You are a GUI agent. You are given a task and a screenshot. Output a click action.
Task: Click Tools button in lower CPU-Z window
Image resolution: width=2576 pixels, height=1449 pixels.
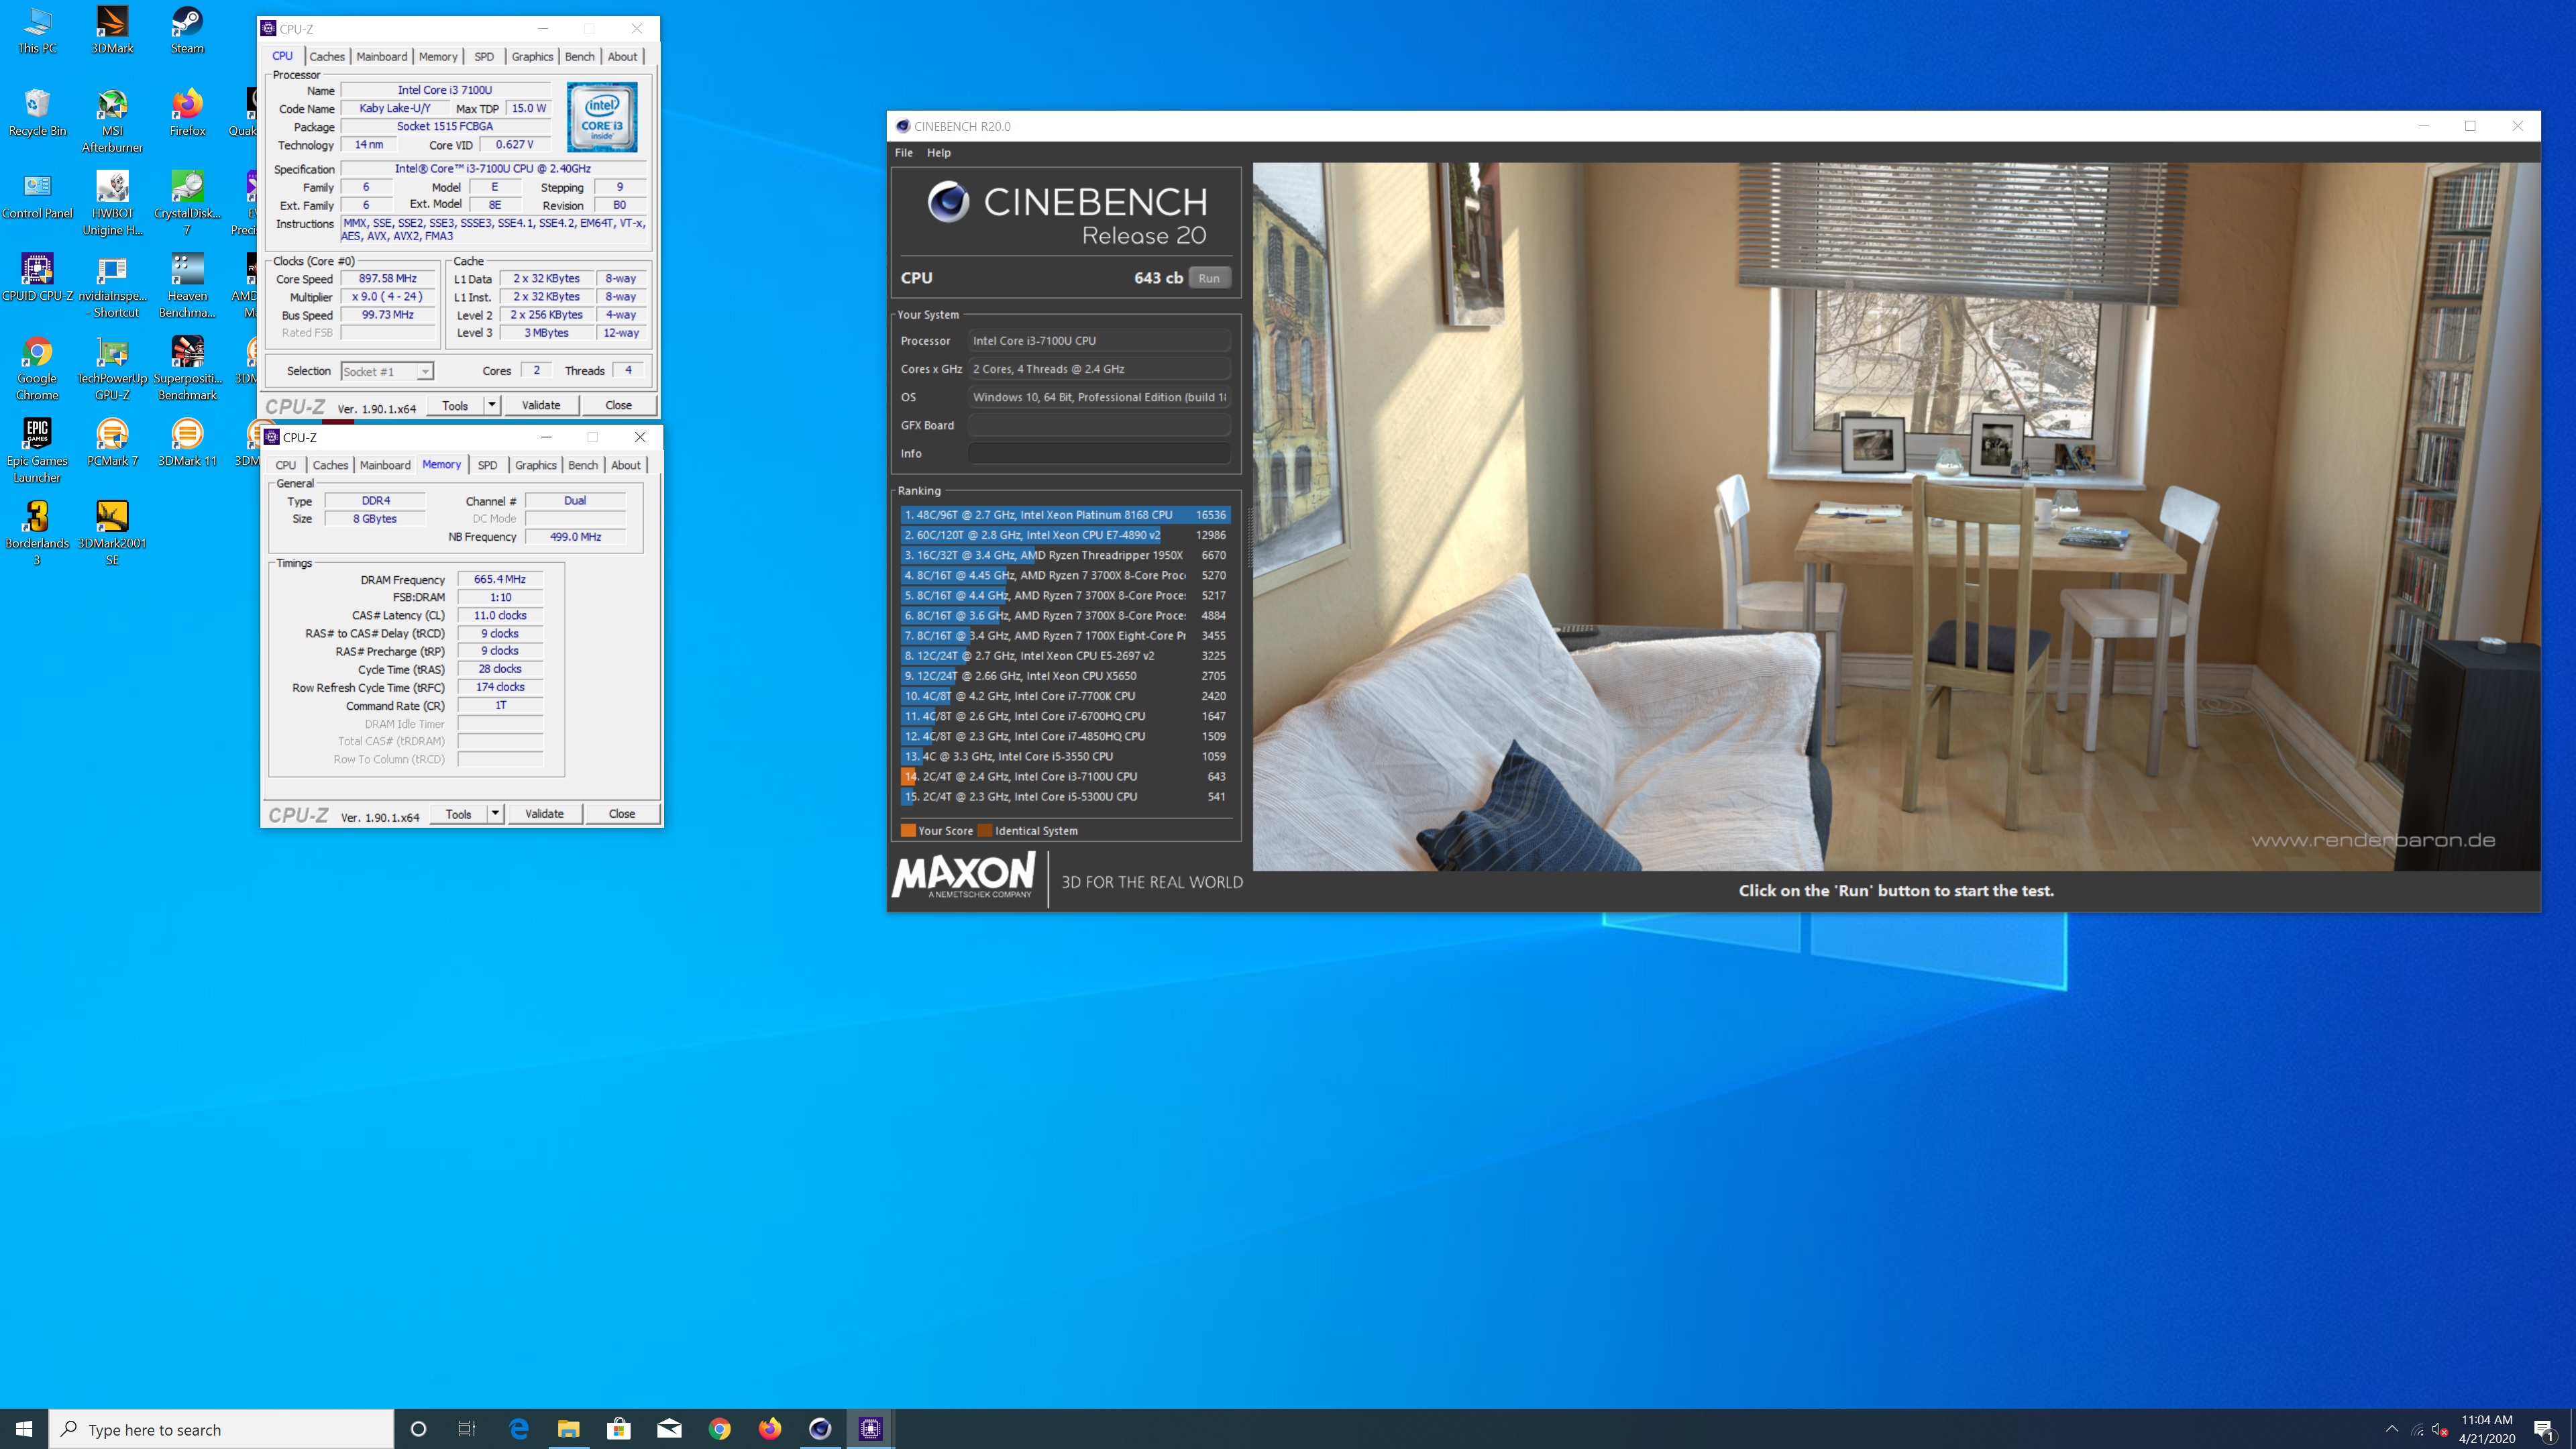(459, 813)
